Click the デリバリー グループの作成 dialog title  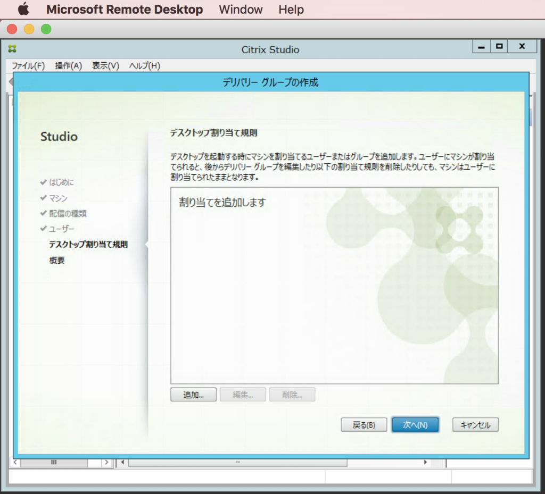coord(270,82)
